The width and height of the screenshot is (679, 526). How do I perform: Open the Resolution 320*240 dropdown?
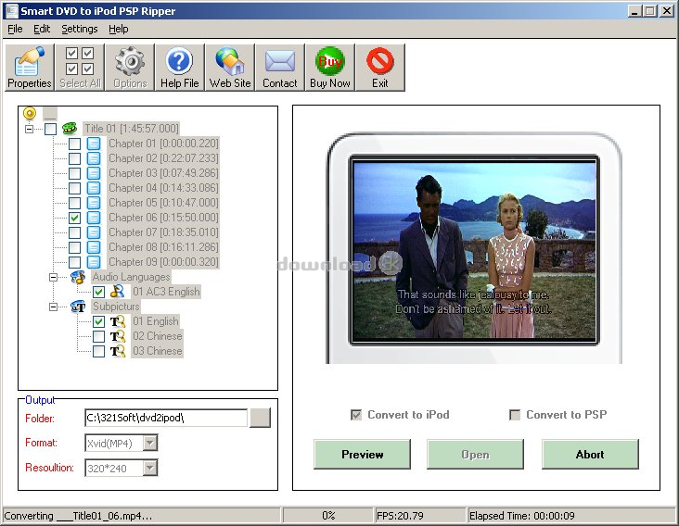[x=150, y=468]
